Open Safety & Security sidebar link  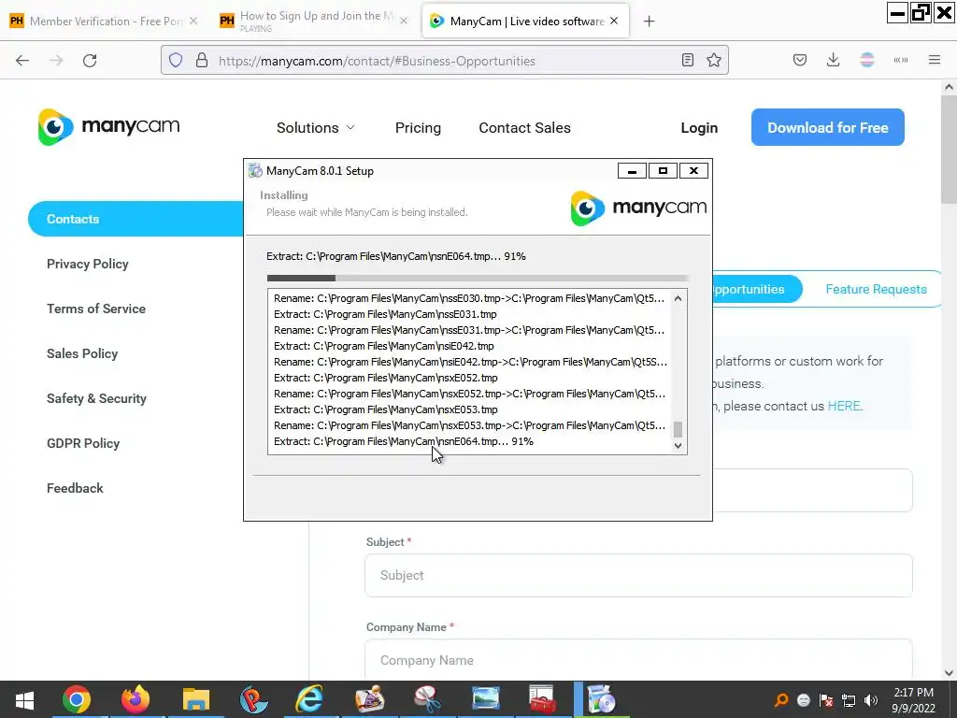[96, 398]
